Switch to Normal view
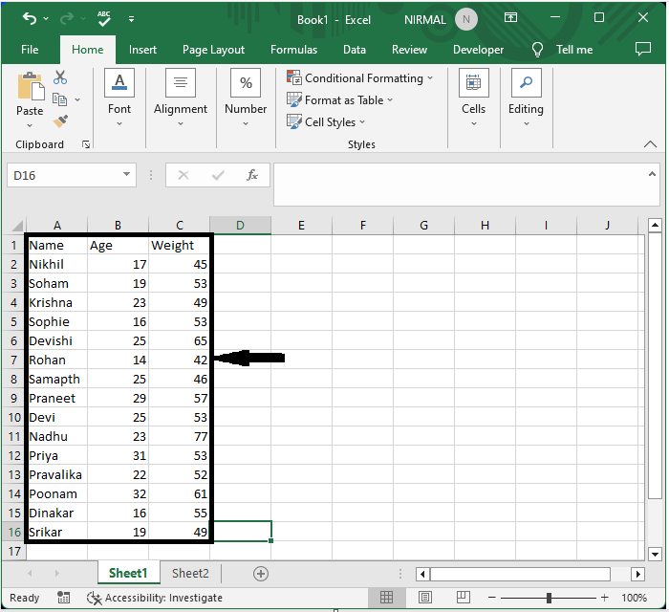This screenshot has width=669, height=612. coord(386,598)
